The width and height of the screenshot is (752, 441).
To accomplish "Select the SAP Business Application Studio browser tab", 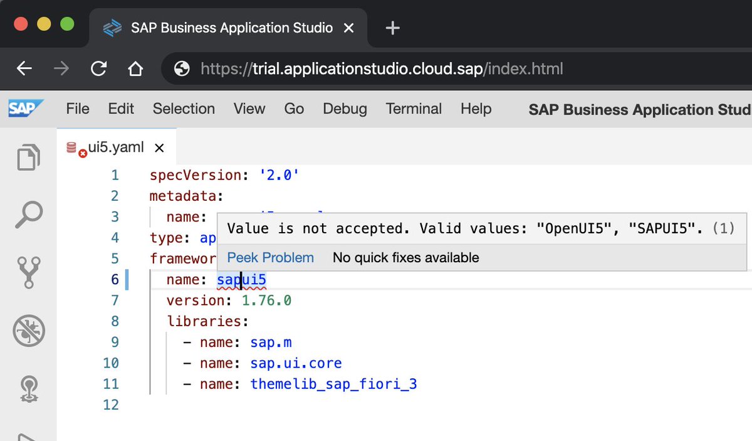I will 229,28.
